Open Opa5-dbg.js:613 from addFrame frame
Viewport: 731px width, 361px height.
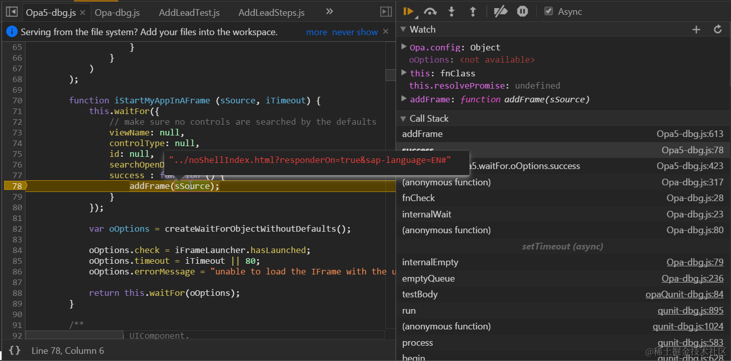pos(690,134)
